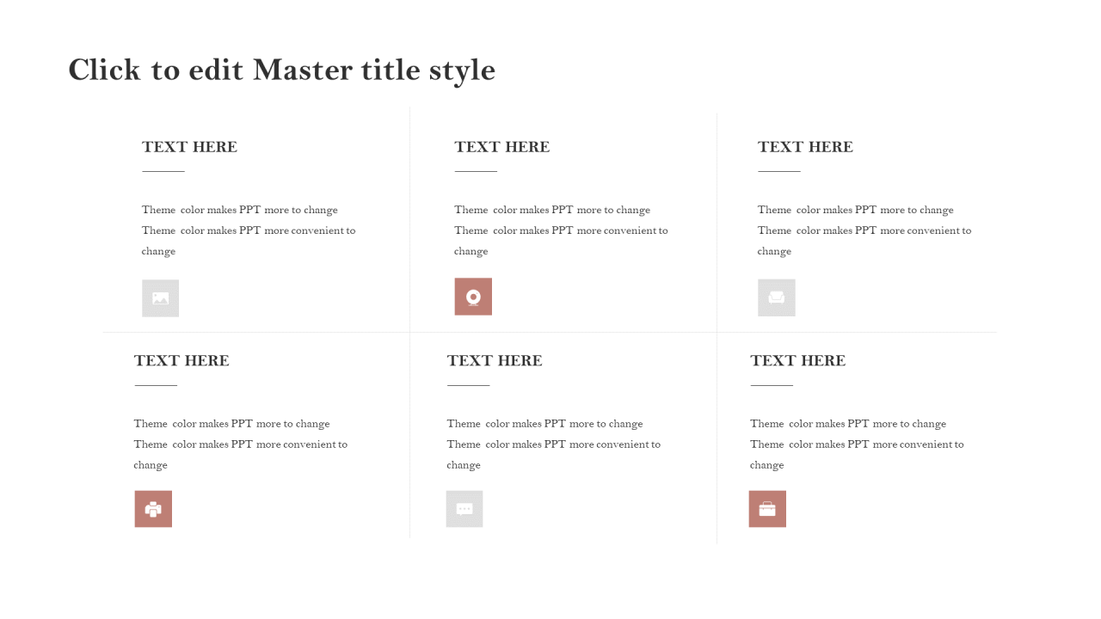Select the rose briefcase icon

(x=767, y=509)
